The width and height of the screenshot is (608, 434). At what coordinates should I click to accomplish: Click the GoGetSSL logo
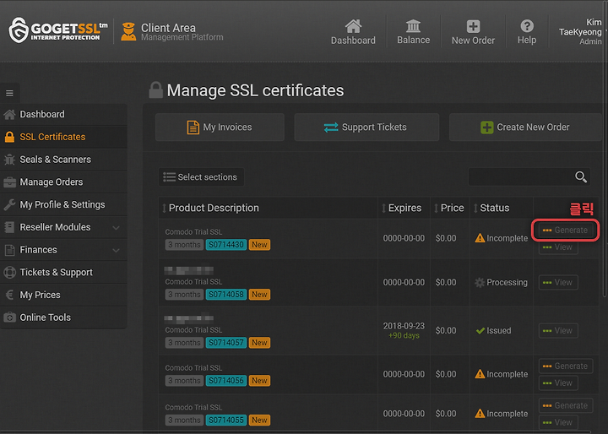coord(58,30)
